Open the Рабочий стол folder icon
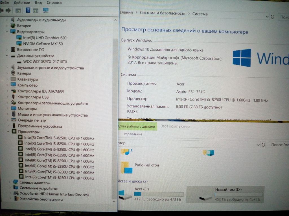Viewport: 289px width, 216px height. coord(126,167)
